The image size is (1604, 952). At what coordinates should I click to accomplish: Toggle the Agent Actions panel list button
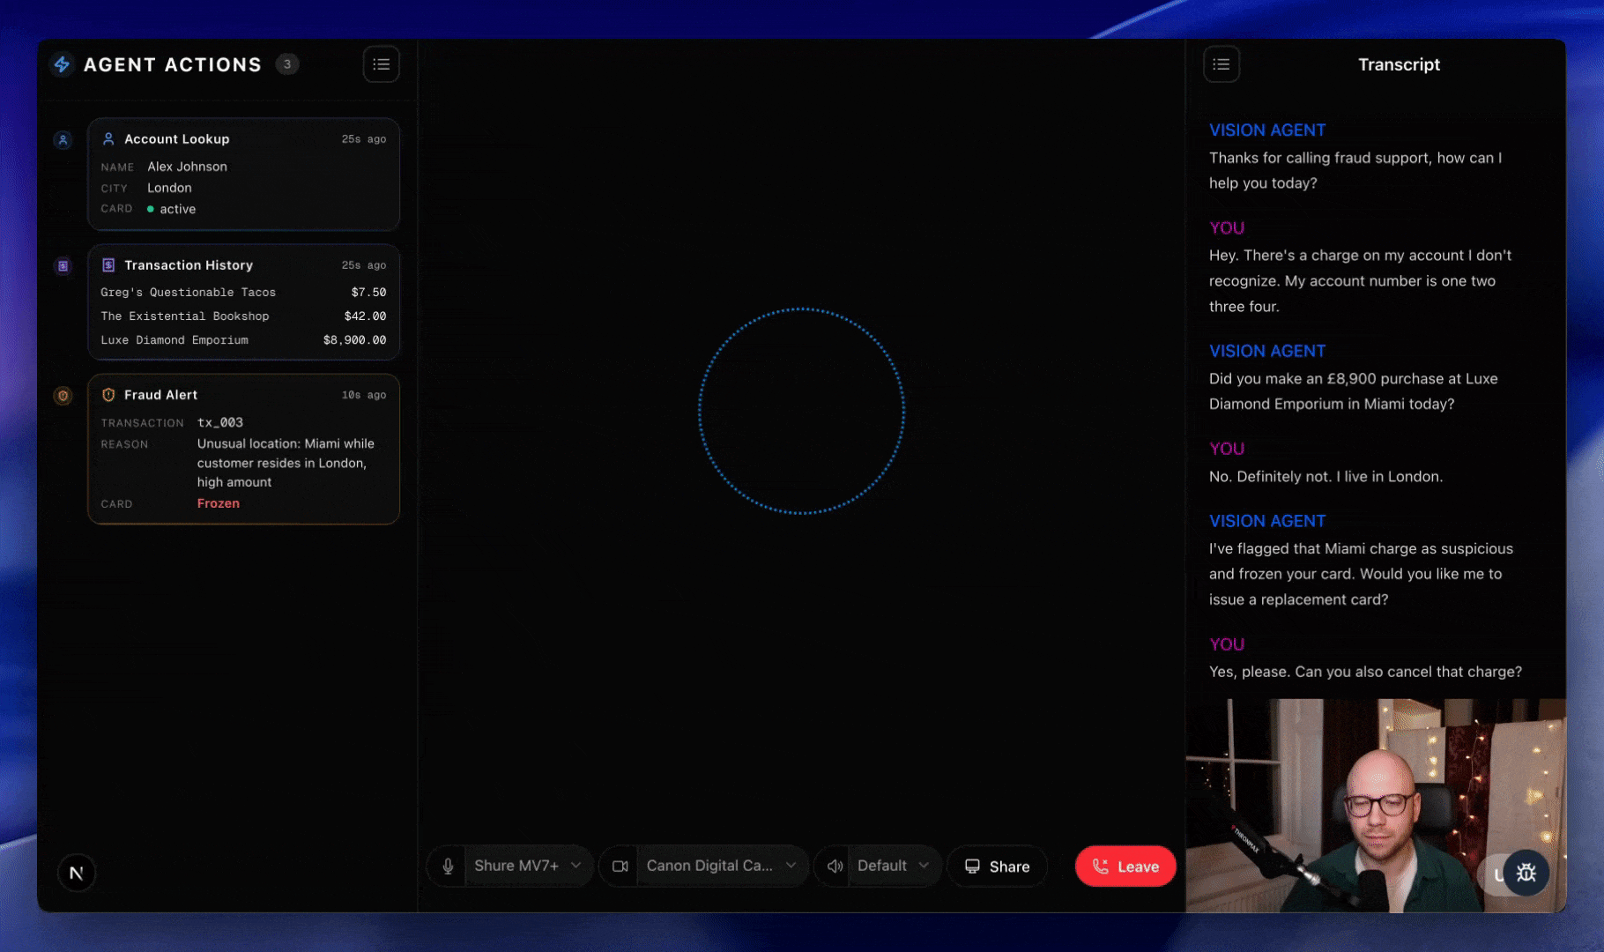coord(381,64)
